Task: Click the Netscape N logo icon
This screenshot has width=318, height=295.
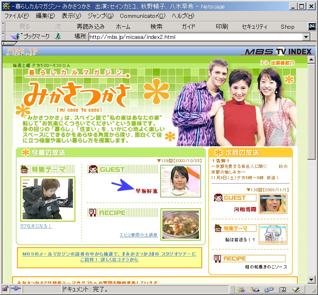Action: click(x=312, y=26)
